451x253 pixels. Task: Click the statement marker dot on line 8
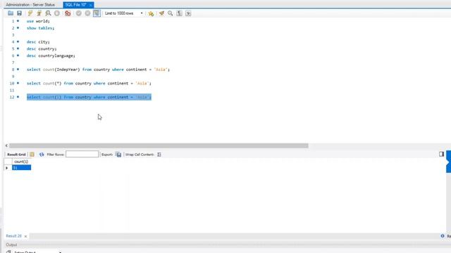tap(18, 69)
